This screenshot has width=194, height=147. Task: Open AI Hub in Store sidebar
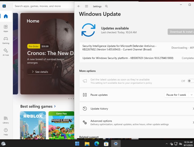[x=6, y=52]
